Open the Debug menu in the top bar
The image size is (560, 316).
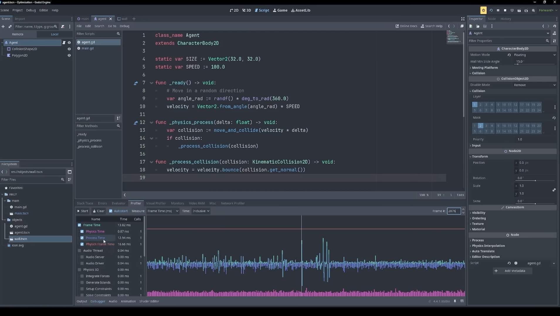pyautogui.click(x=31, y=10)
